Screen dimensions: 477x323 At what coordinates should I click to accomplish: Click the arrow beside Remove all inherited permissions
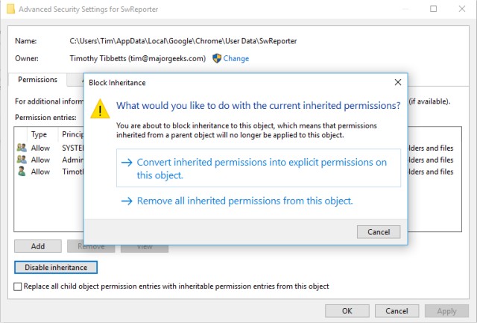pyautogui.click(x=126, y=201)
